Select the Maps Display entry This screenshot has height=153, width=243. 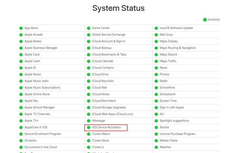168,41
